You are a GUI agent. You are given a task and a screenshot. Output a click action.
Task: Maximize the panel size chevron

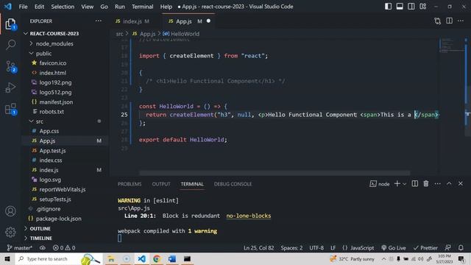449,183
